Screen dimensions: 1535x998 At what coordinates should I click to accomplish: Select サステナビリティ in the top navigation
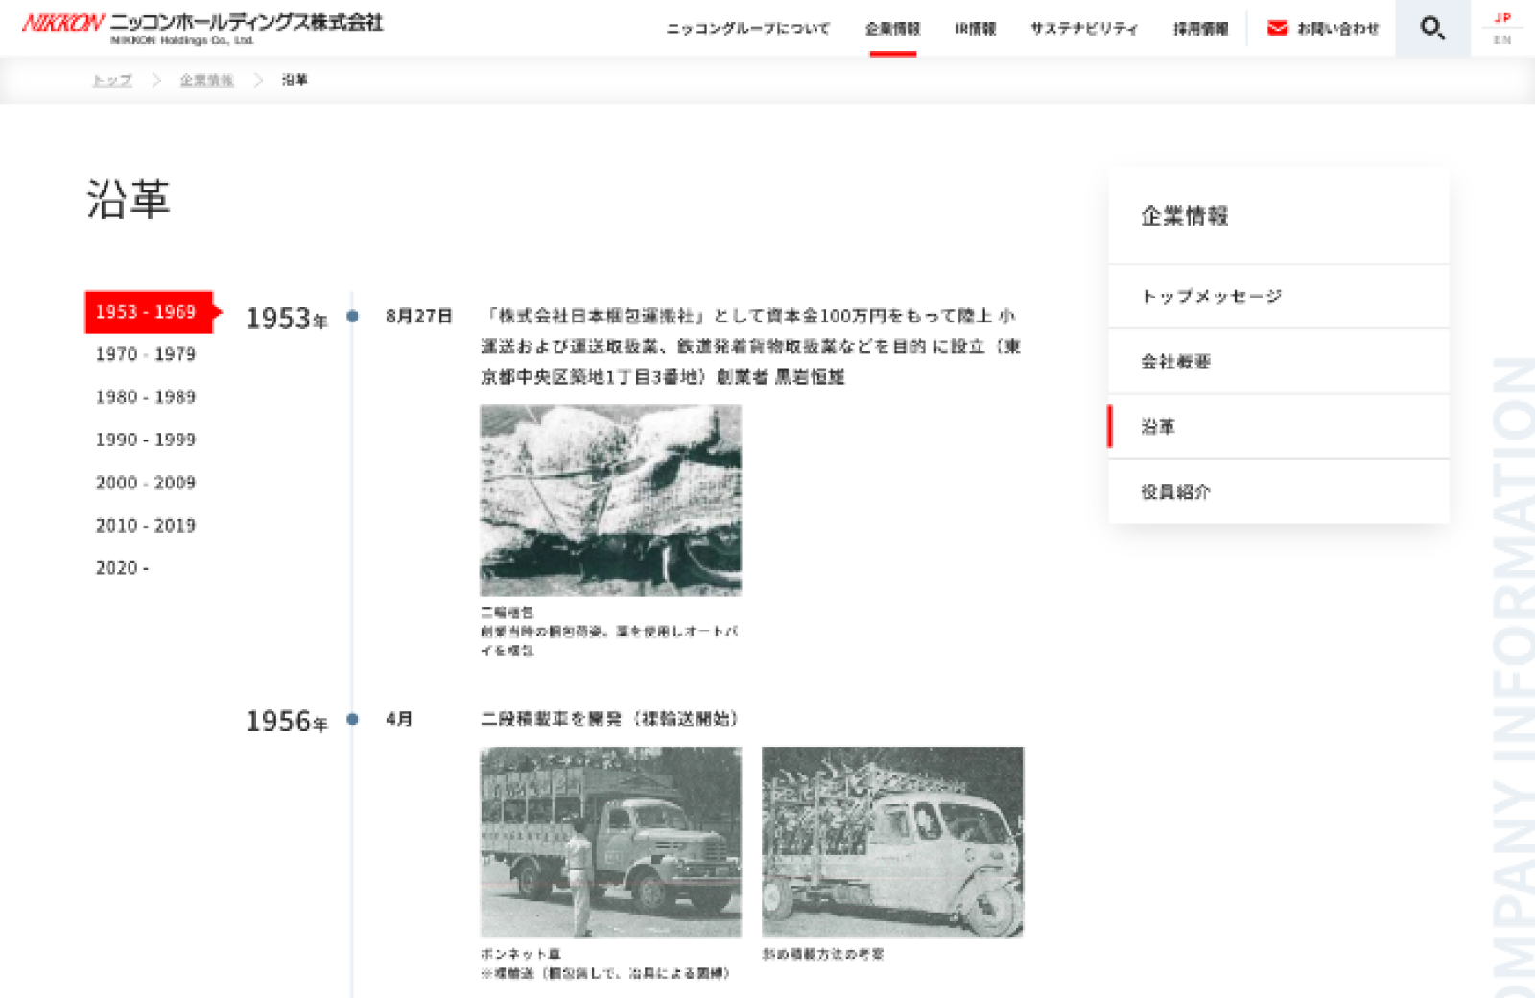[1085, 29]
